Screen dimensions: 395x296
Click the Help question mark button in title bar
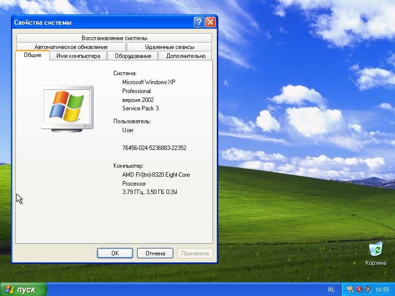[x=199, y=22]
